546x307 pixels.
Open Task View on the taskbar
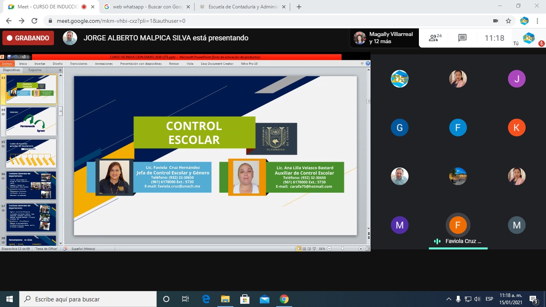pyautogui.click(x=185, y=299)
